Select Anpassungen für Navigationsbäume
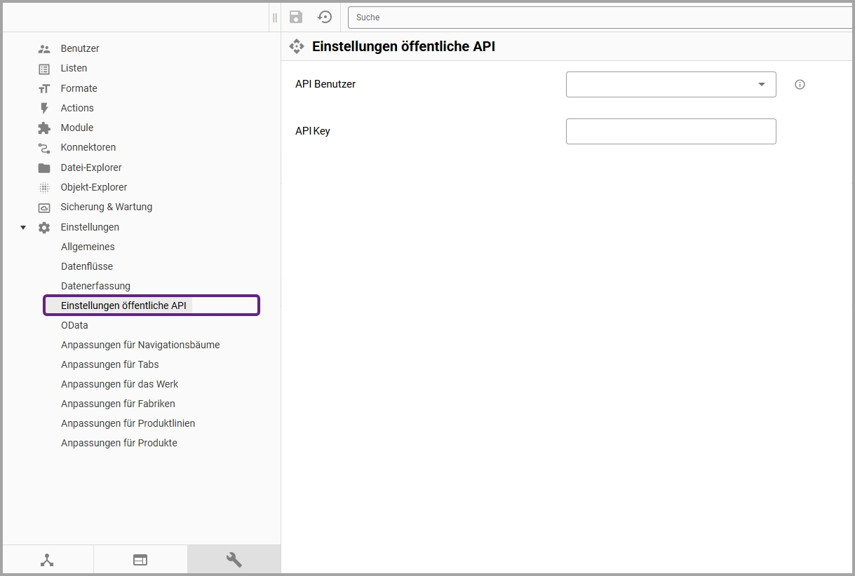The width and height of the screenshot is (855, 576). click(x=140, y=345)
